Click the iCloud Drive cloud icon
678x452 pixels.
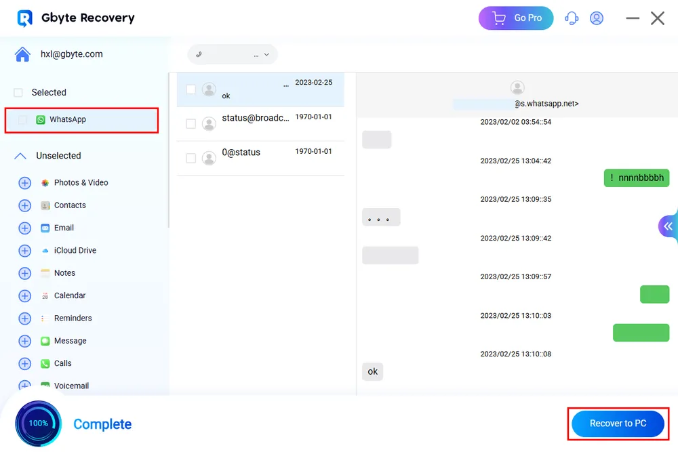(x=45, y=251)
